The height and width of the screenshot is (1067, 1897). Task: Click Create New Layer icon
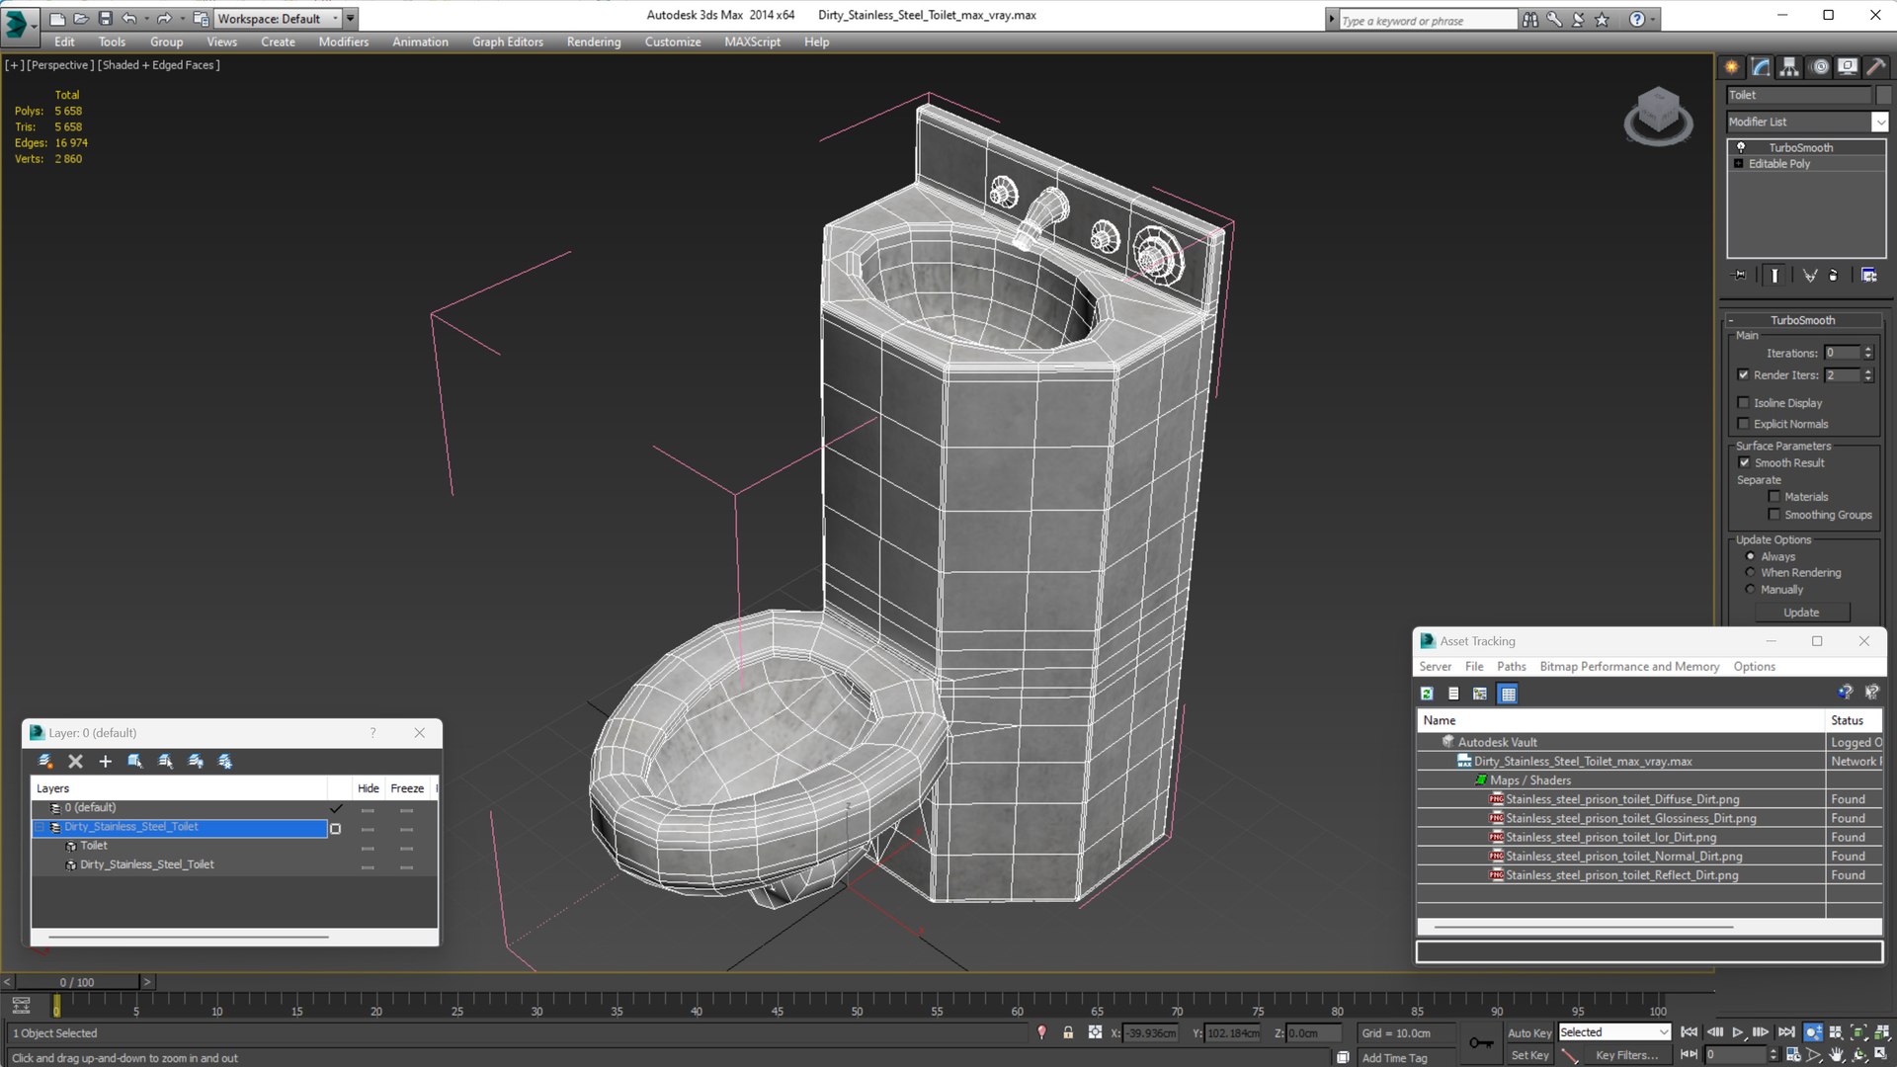pyautogui.click(x=45, y=762)
